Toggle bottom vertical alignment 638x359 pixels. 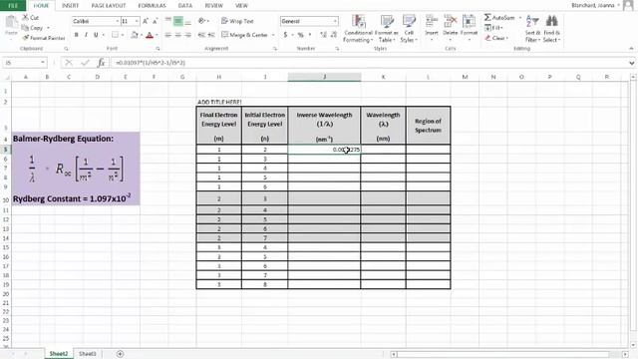click(x=188, y=21)
